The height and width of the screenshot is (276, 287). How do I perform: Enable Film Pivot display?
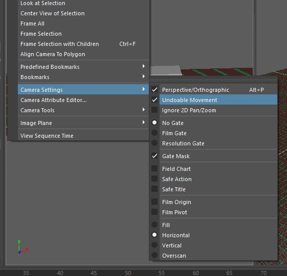point(214,212)
